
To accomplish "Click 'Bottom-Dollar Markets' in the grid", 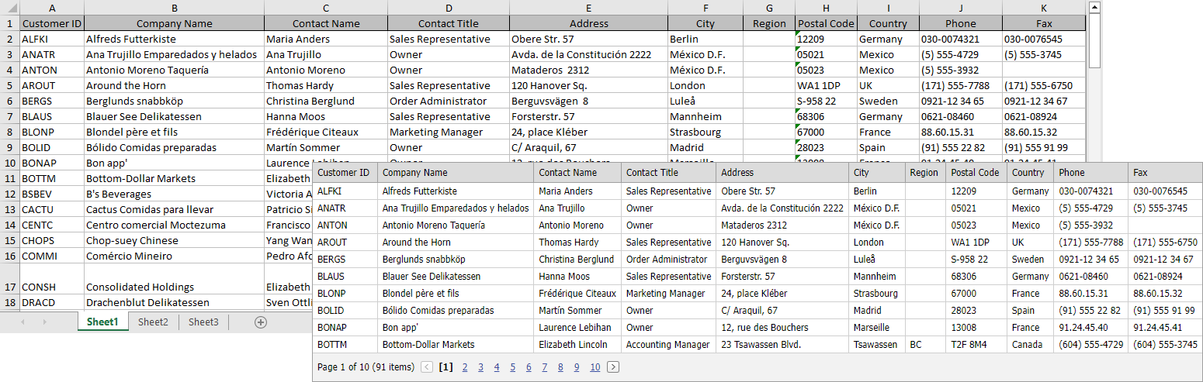I will pyautogui.click(x=456, y=345).
